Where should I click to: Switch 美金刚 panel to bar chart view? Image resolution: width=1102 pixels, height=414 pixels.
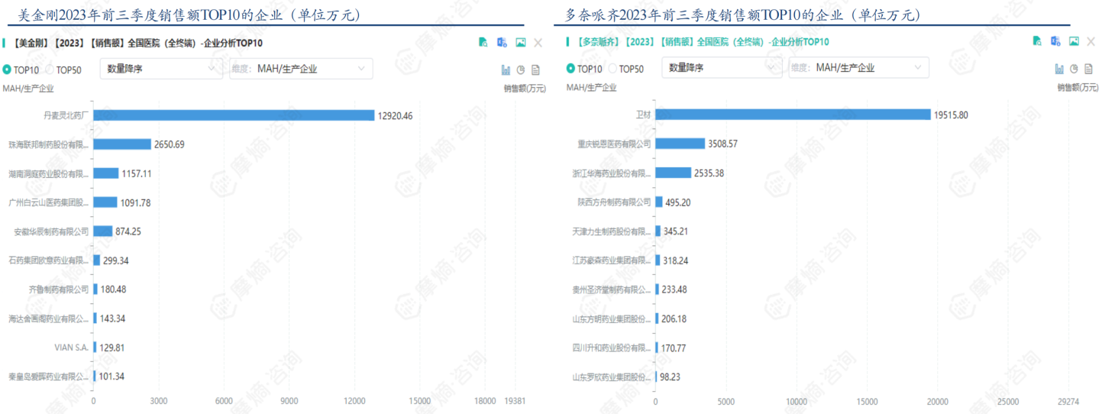tap(506, 70)
